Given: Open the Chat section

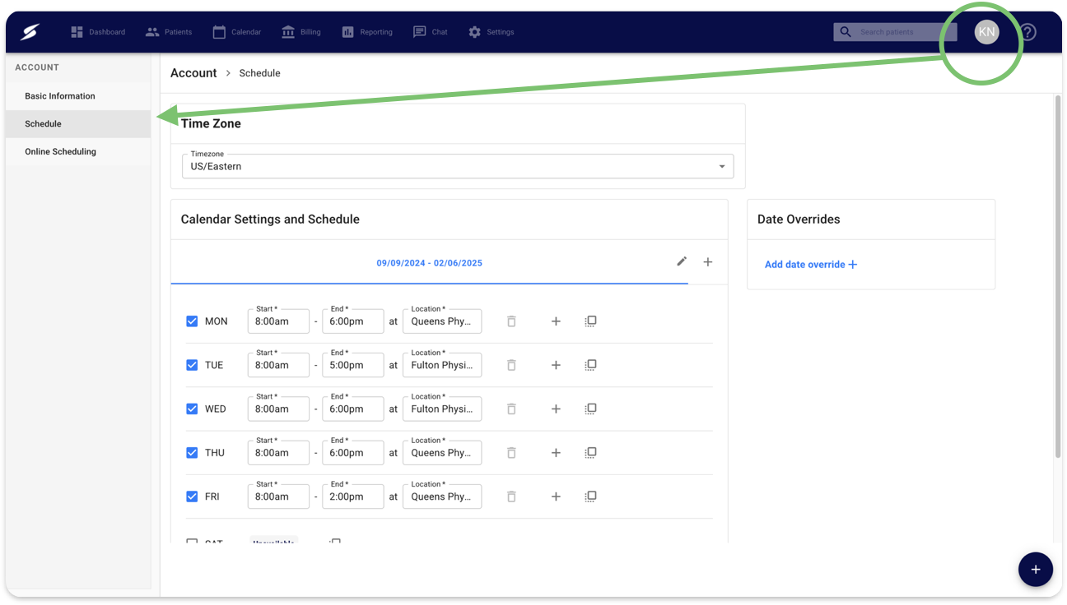Looking at the screenshot, I should click(x=431, y=32).
